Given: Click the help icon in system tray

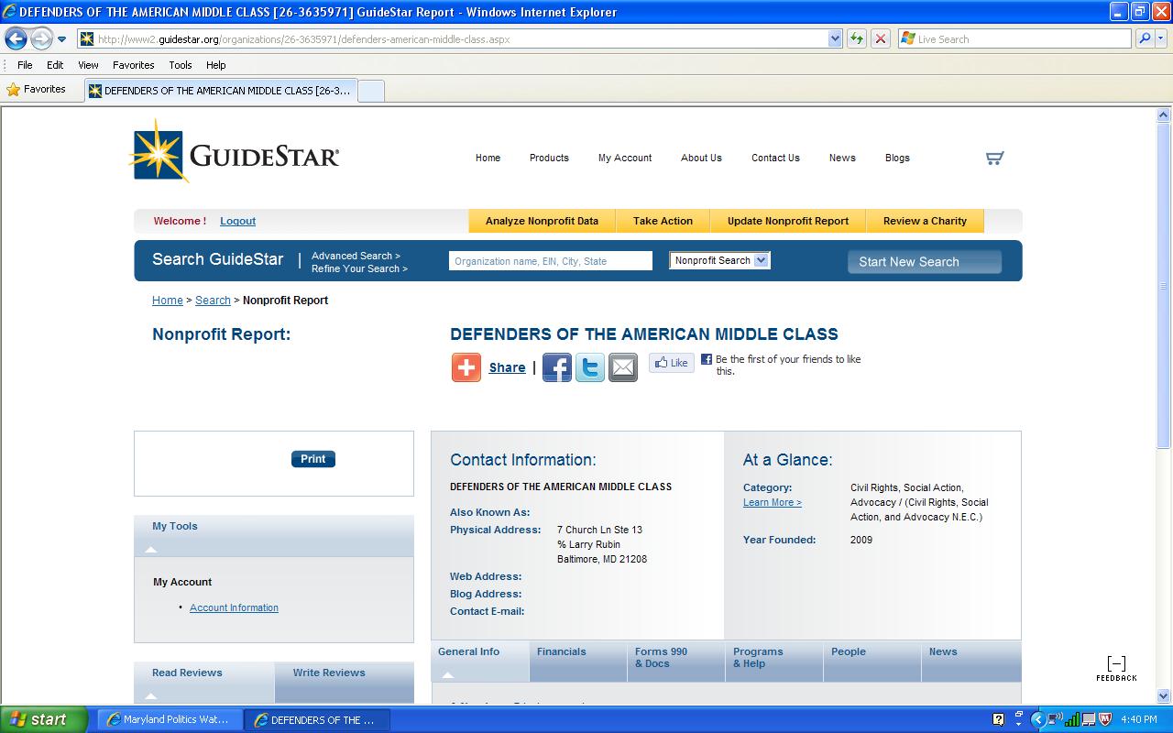Looking at the screenshot, I should tap(999, 719).
